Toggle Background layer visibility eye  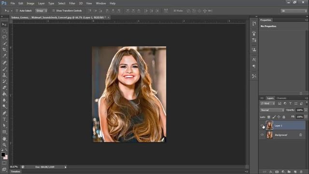(262, 135)
